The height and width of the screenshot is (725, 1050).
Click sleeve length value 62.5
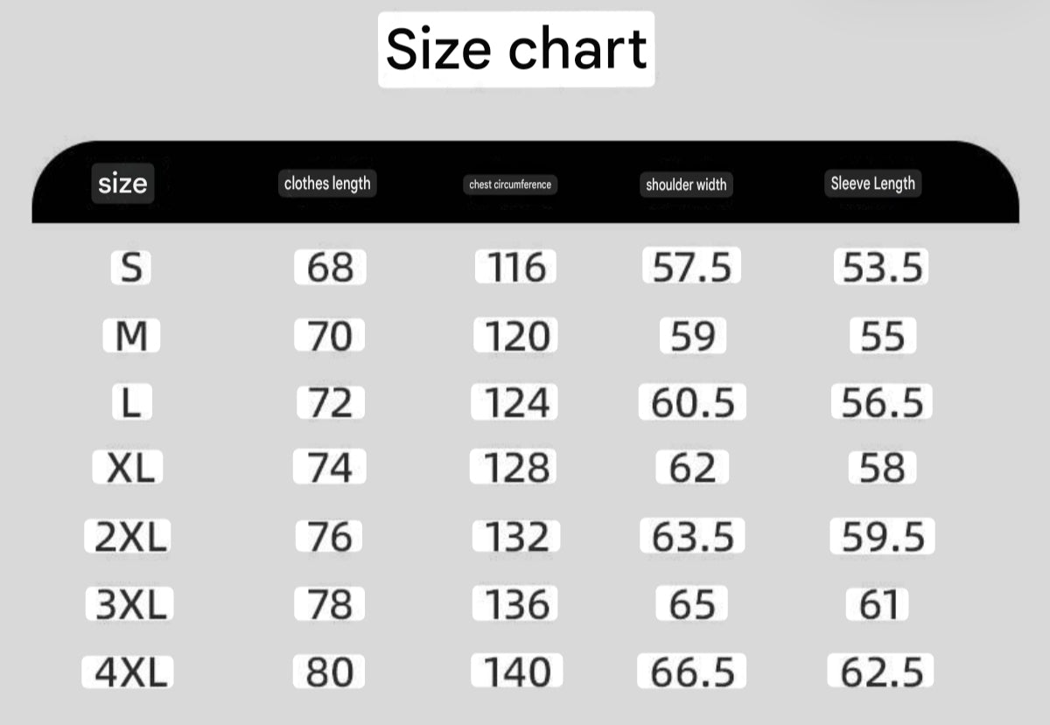click(x=881, y=672)
